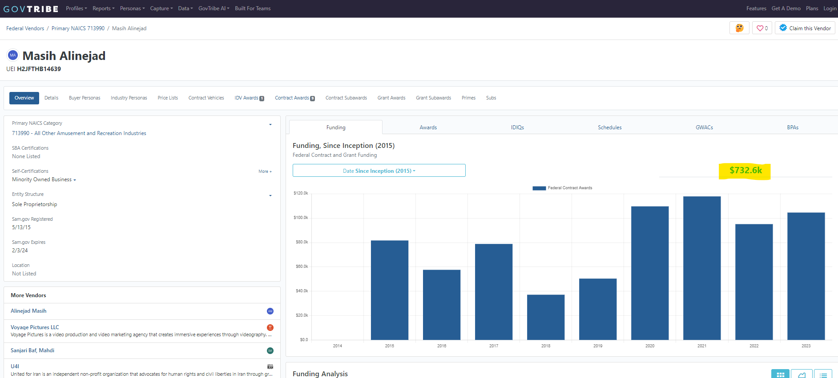Toggle the Entity Structure caret
Viewport: 838px width, 378px height.
[270, 195]
